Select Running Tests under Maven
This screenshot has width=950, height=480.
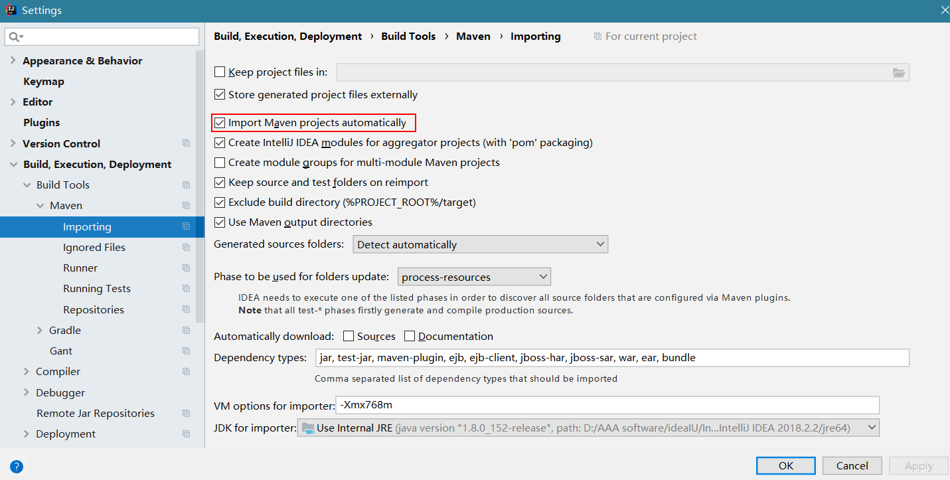click(x=97, y=289)
